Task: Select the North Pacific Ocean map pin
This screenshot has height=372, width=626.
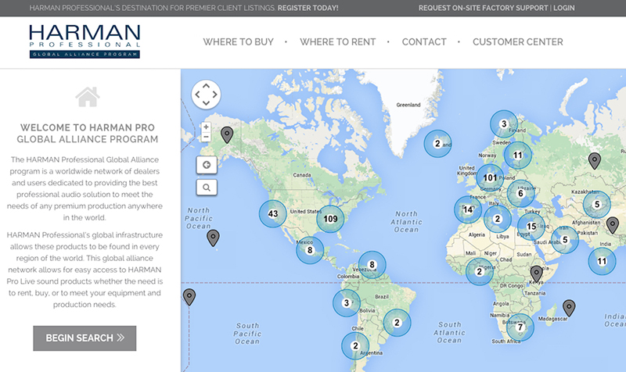Action: (x=213, y=238)
